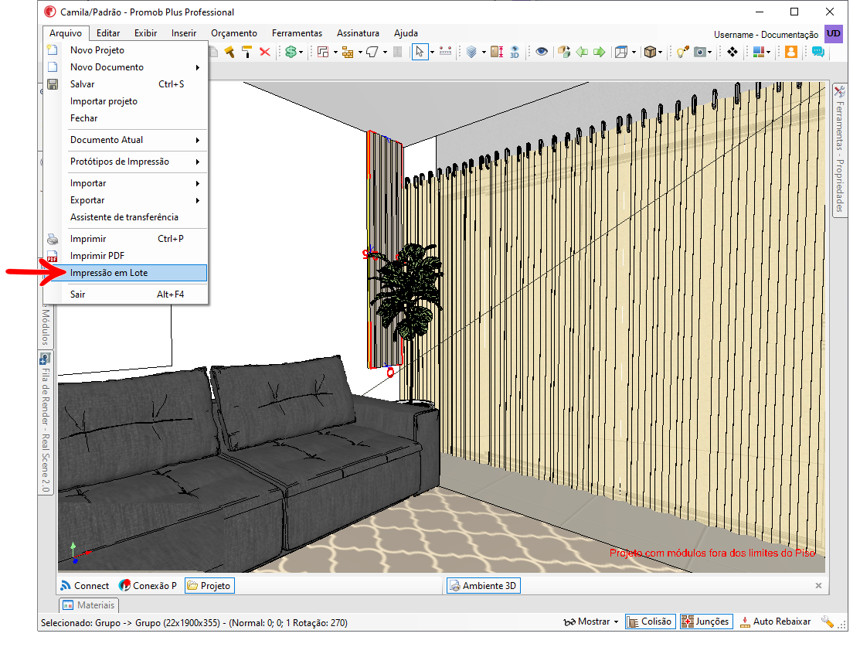This screenshot has width=860, height=647.
Task: Select the brush tool in the toolbar
Action: click(229, 52)
